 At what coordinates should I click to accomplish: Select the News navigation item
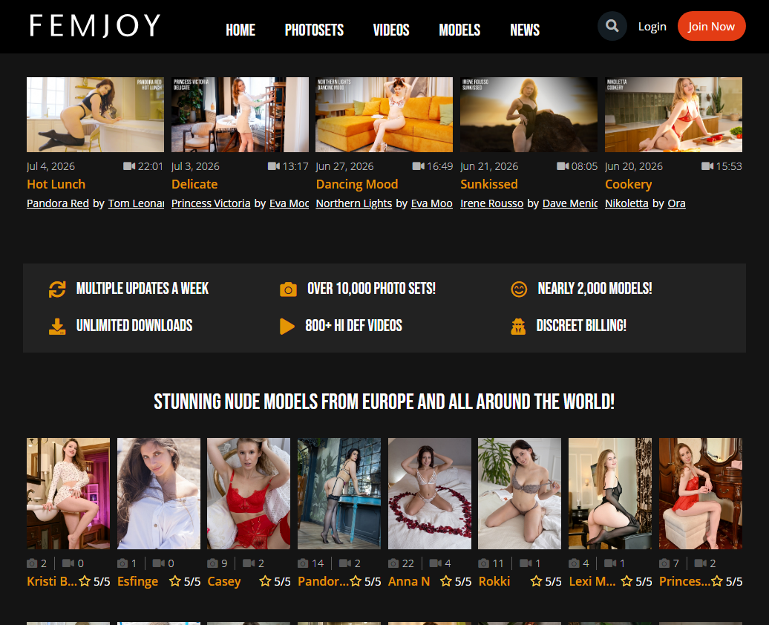tap(525, 30)
